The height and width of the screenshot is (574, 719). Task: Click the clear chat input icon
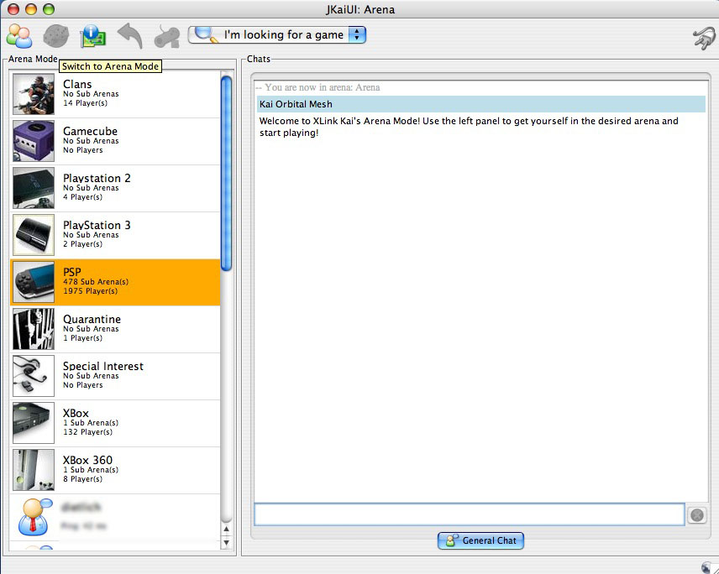coord(696,515)
